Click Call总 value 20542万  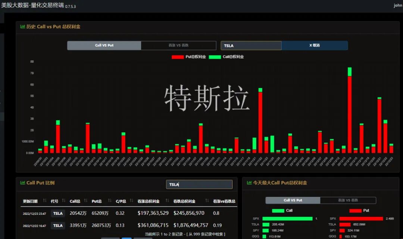(78, 213)
